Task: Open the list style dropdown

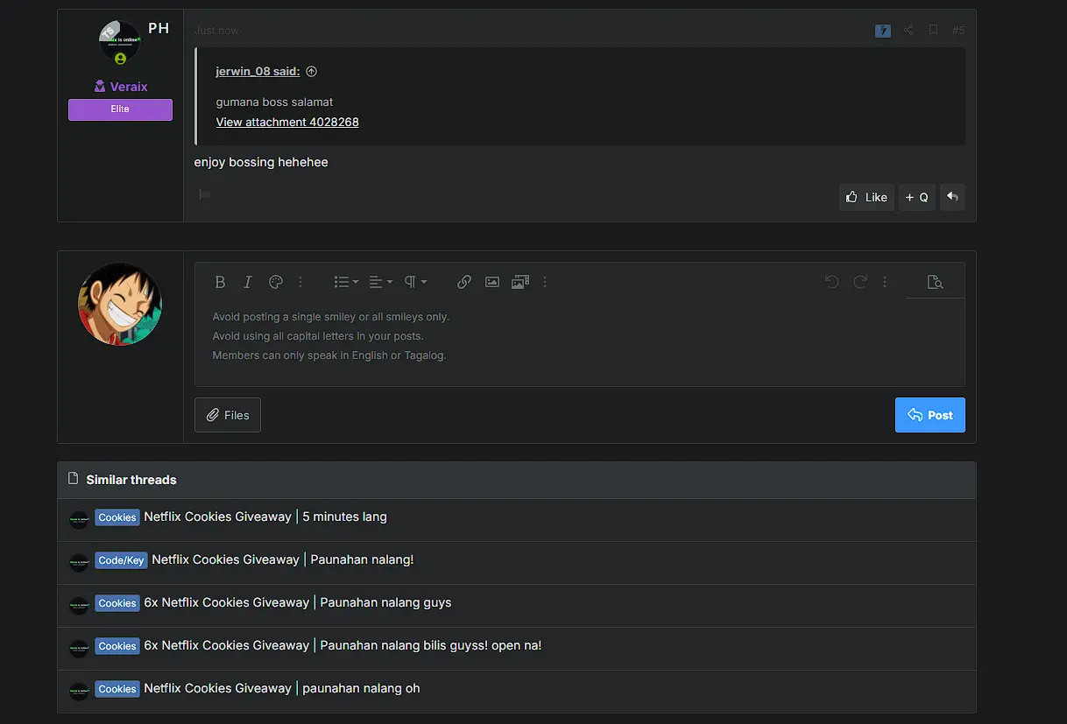Action: point(346,282)
